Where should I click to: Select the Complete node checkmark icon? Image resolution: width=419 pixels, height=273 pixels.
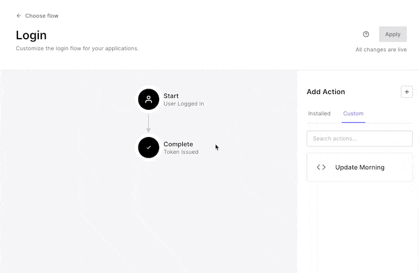pos(148,147)
